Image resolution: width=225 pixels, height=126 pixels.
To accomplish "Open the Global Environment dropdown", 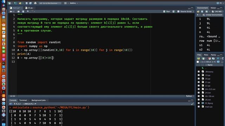I will point(212,15).
